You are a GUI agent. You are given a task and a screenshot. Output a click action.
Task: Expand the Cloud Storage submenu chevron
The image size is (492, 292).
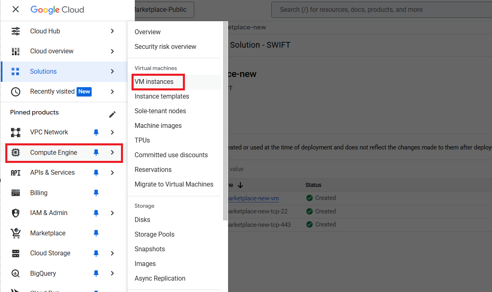112,253
